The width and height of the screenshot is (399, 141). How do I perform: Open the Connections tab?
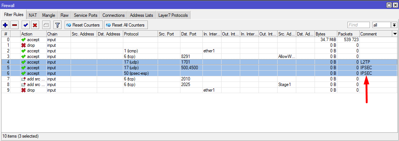coord(114,15)
